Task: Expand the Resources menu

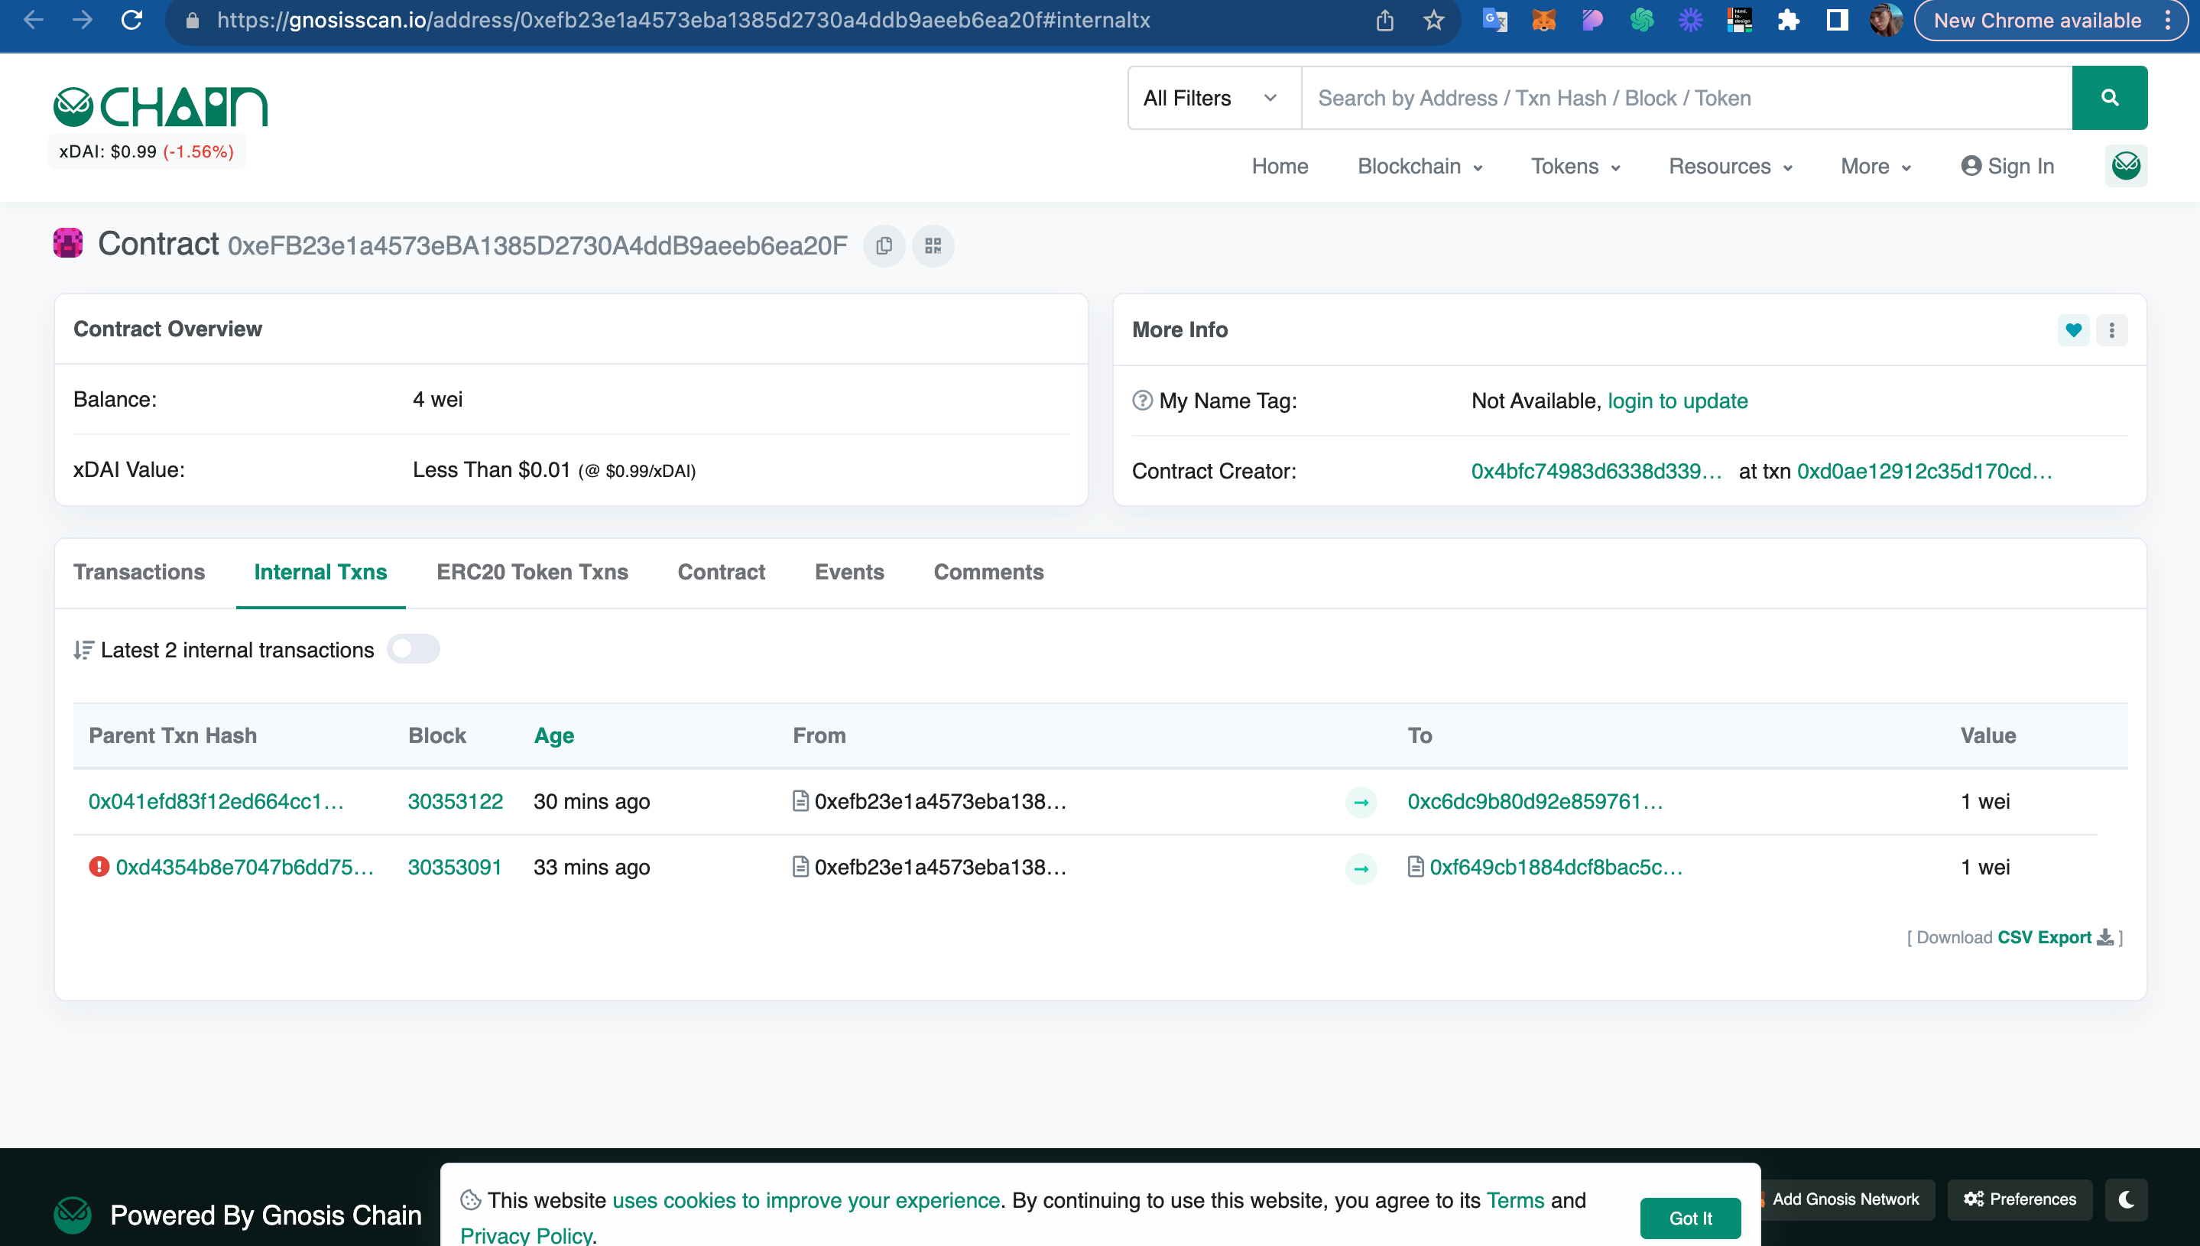Action: [1730, 166]
